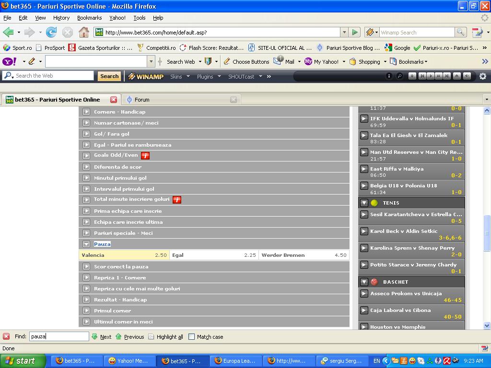
Task: Close the bet365 tab with the red X
Action: (114, 100)
